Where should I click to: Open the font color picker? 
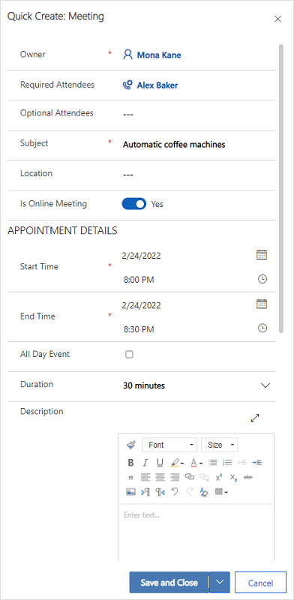click(x=196, y=463)
